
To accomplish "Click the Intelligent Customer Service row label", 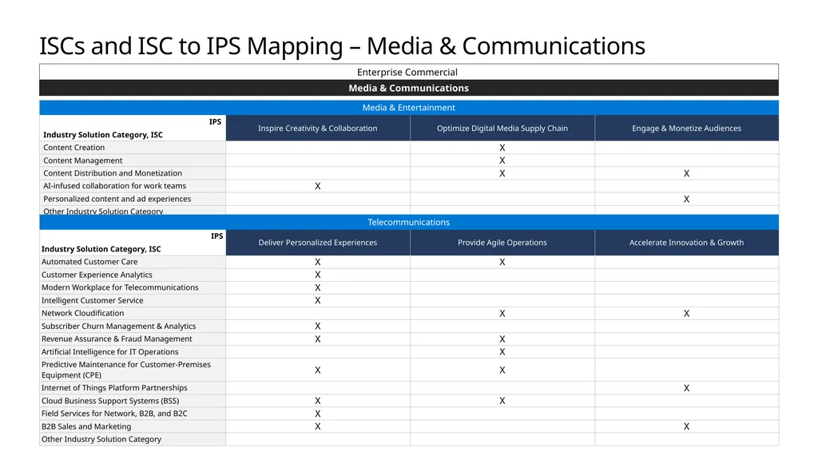I will [x=93, y=300].
